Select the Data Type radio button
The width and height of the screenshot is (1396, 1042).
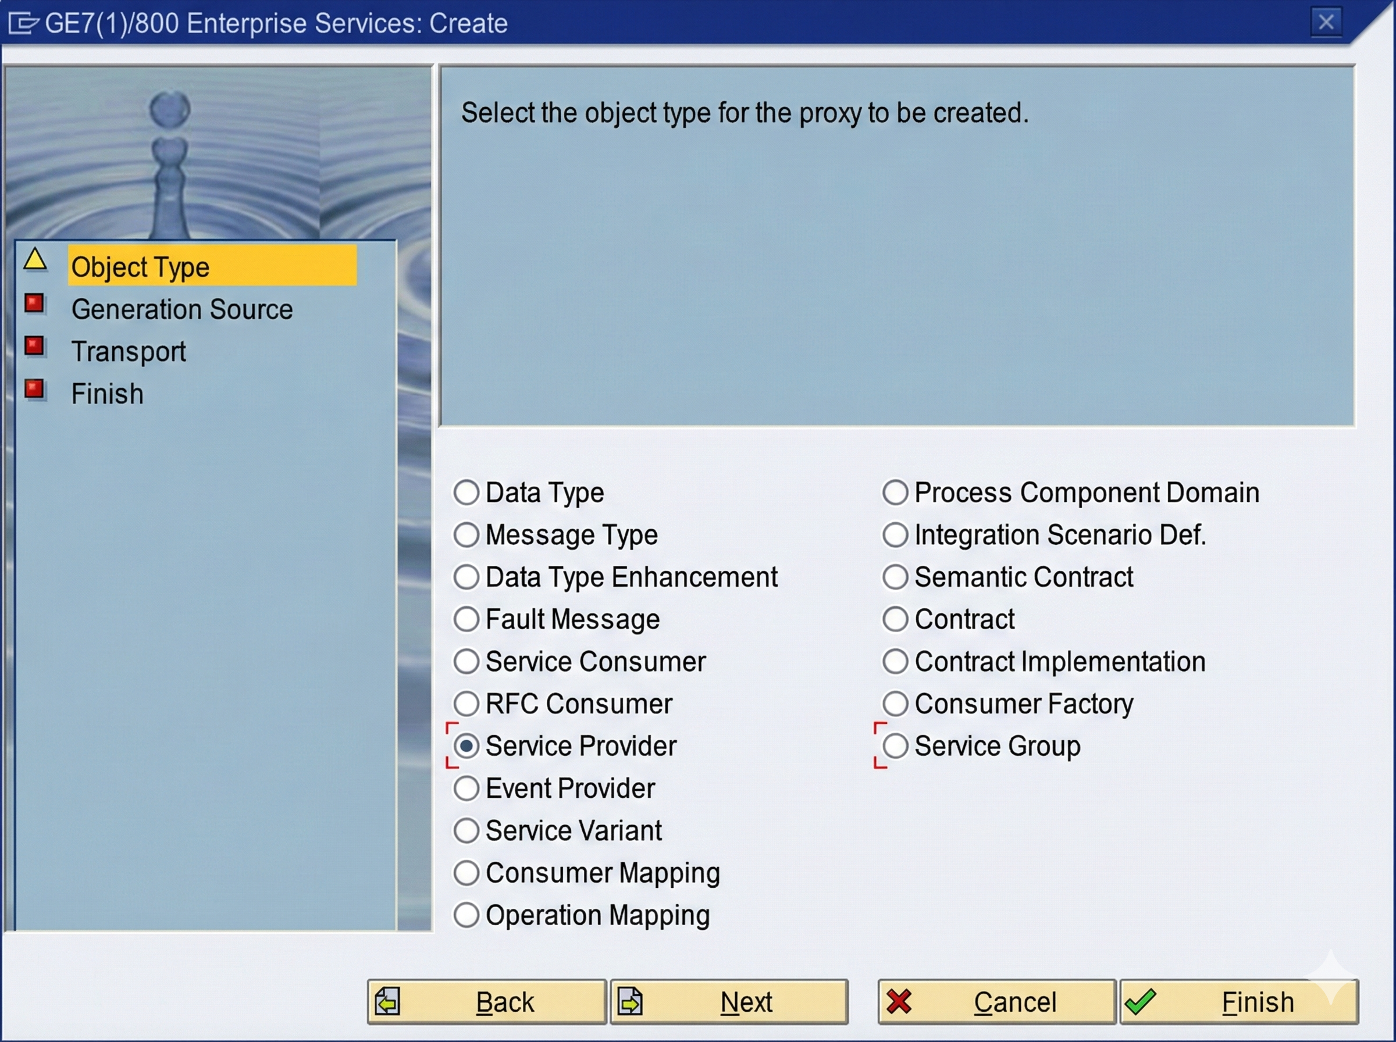click(466, 492)
